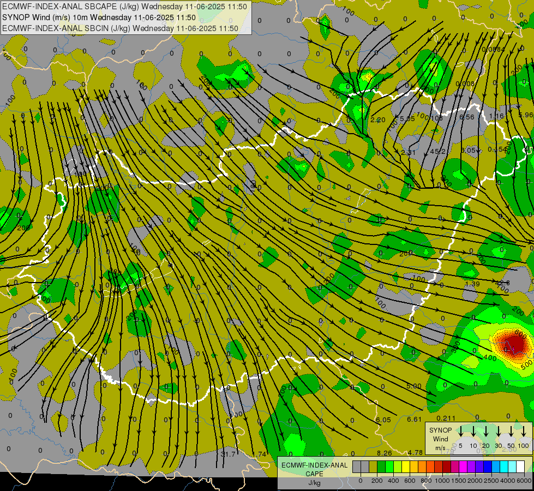The width and height of the screenshot is (534, 491).
Task: Click the 42.8 value on the map
Action: click(503, 283)
